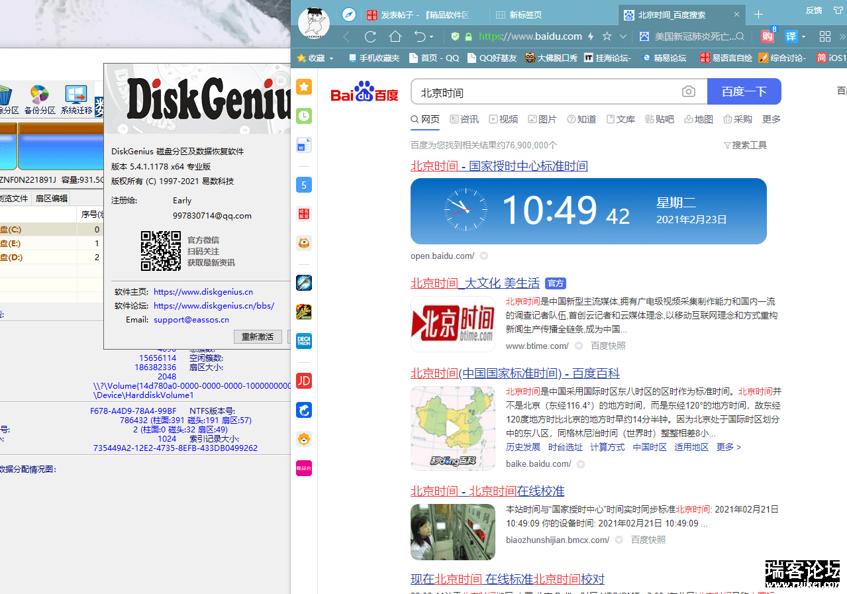This screenshot has height=594, width=847.
Task: Click the translate '译' extension icon
Action: pos(791,36)
